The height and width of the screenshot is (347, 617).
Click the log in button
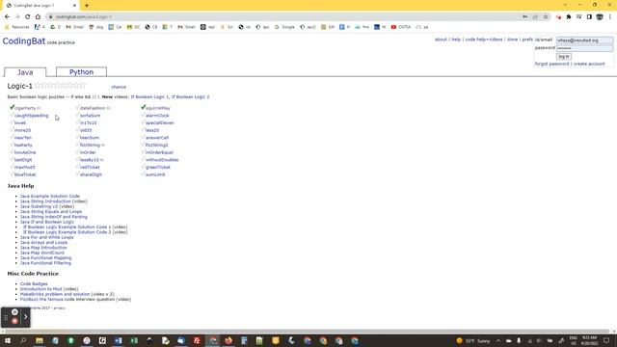pyautogui.click(x=563, y=56)
